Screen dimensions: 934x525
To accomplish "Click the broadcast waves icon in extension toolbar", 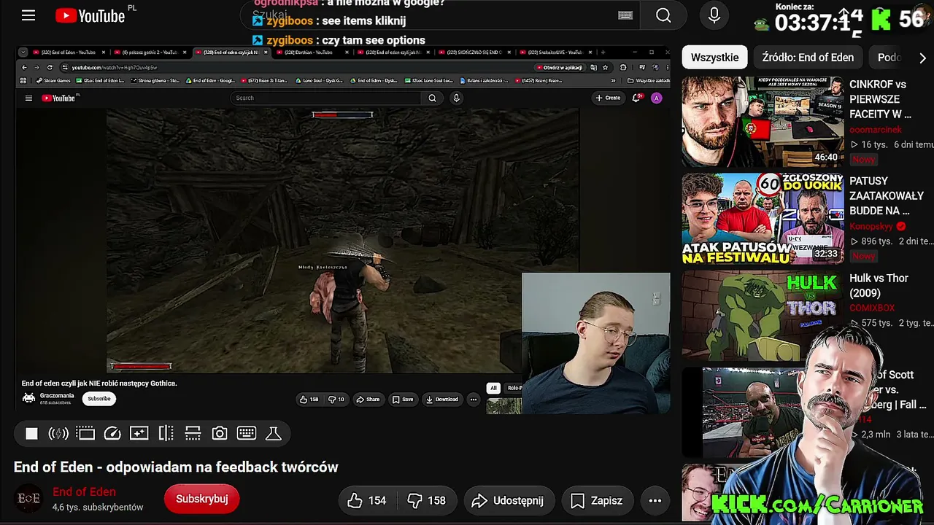I will (x=58, y=434).
